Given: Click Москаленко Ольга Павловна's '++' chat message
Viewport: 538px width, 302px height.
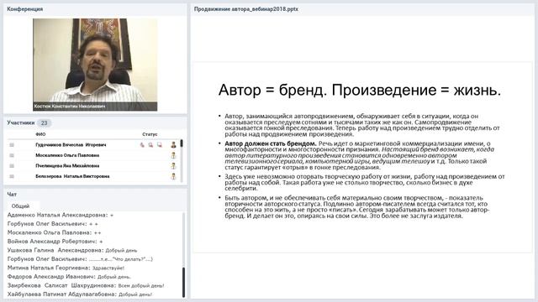Looking at the screenshot, I should [x=54, y=233].
